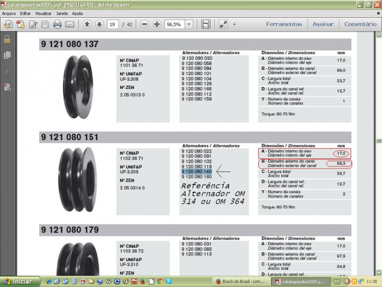The width and height of the screenshot is (382, 287).
Task: Launch Firefox from quick launch bar
Action: tap(142, 281)
